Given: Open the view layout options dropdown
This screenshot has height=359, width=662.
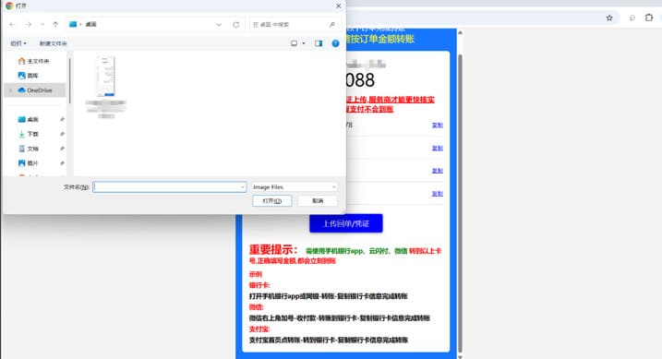Looking at the screenshot, I should coord(304,43).
